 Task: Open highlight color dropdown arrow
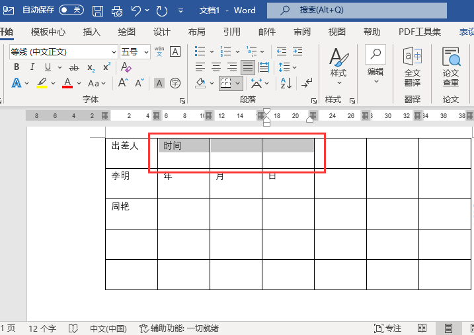point(53,83)
